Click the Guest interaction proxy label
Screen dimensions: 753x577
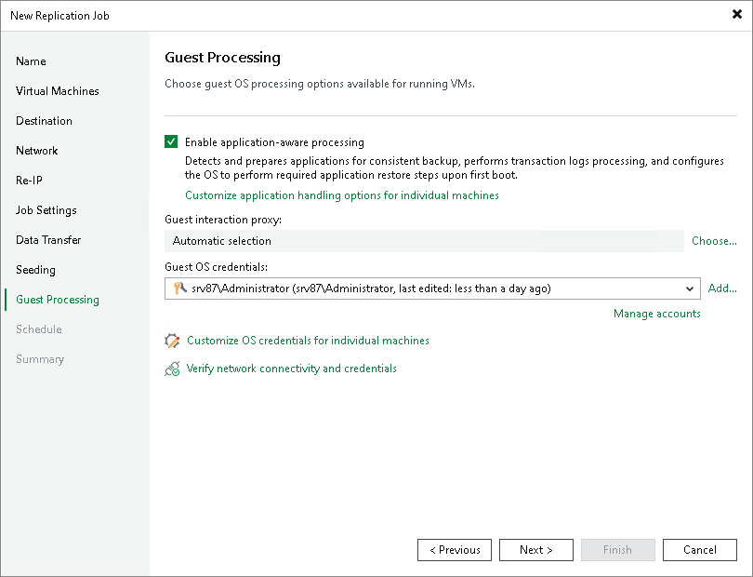pyautogui.click(x=223, y=220)
